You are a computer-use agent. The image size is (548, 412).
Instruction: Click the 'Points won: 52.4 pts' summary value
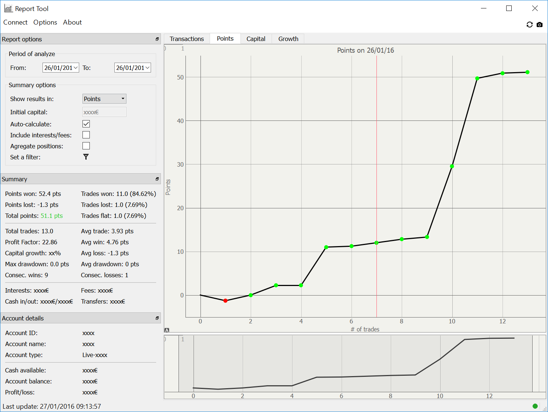(33, 194)
